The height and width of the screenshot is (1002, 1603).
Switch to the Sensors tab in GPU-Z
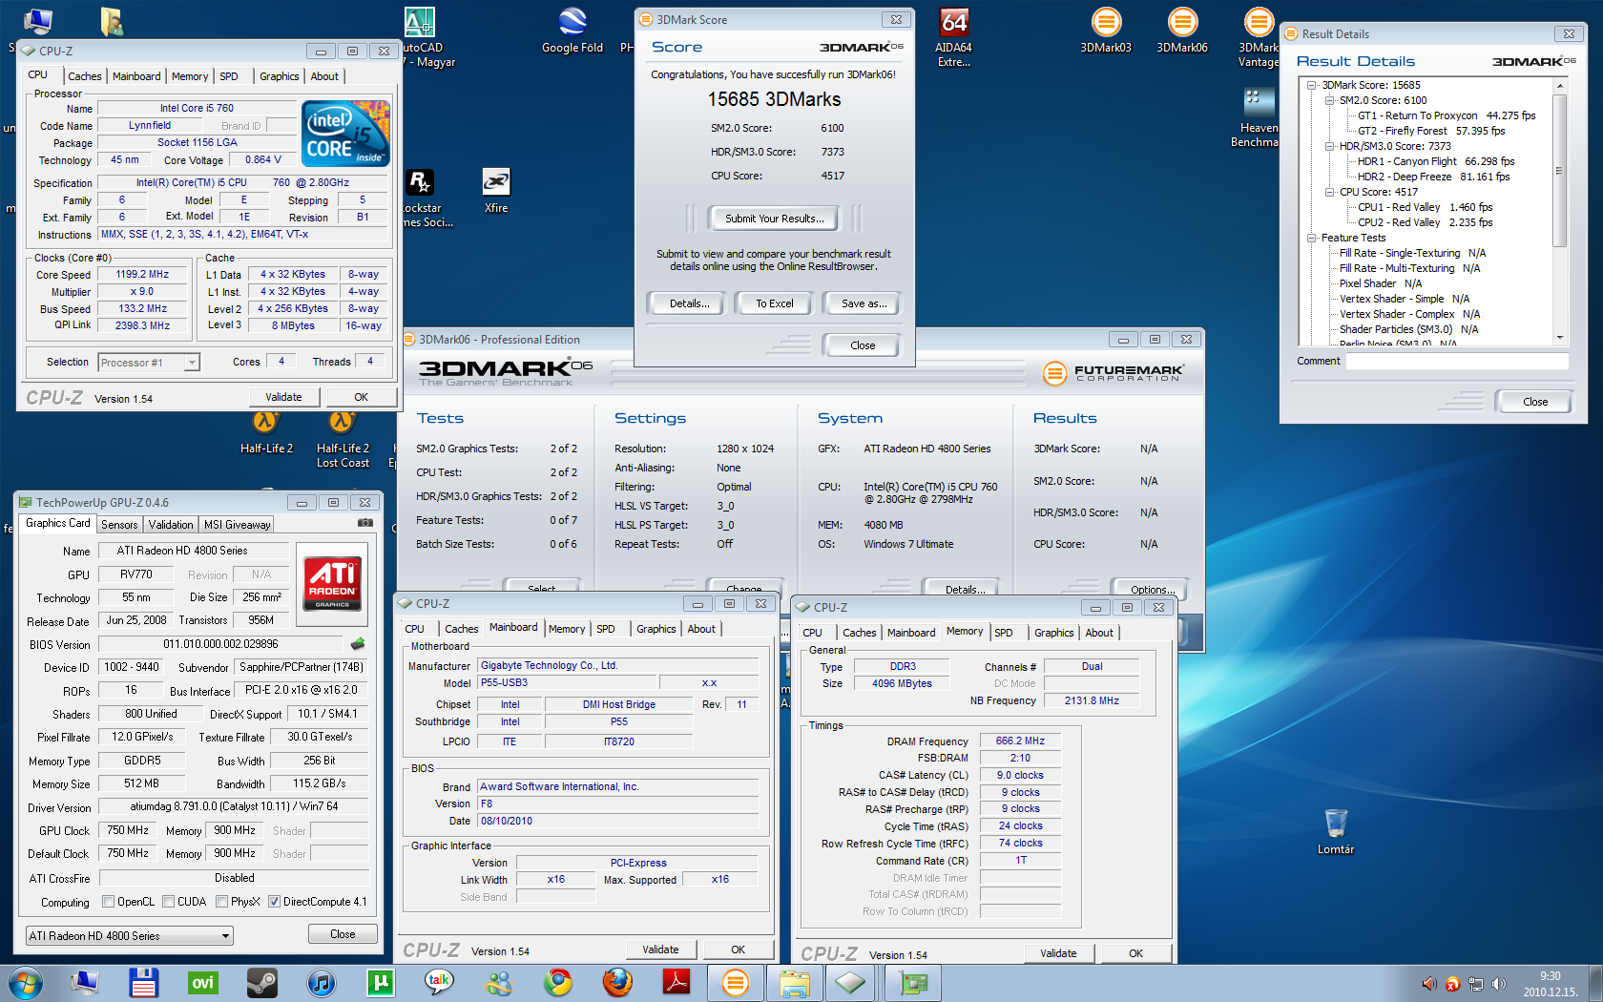[x=119, y=525]
